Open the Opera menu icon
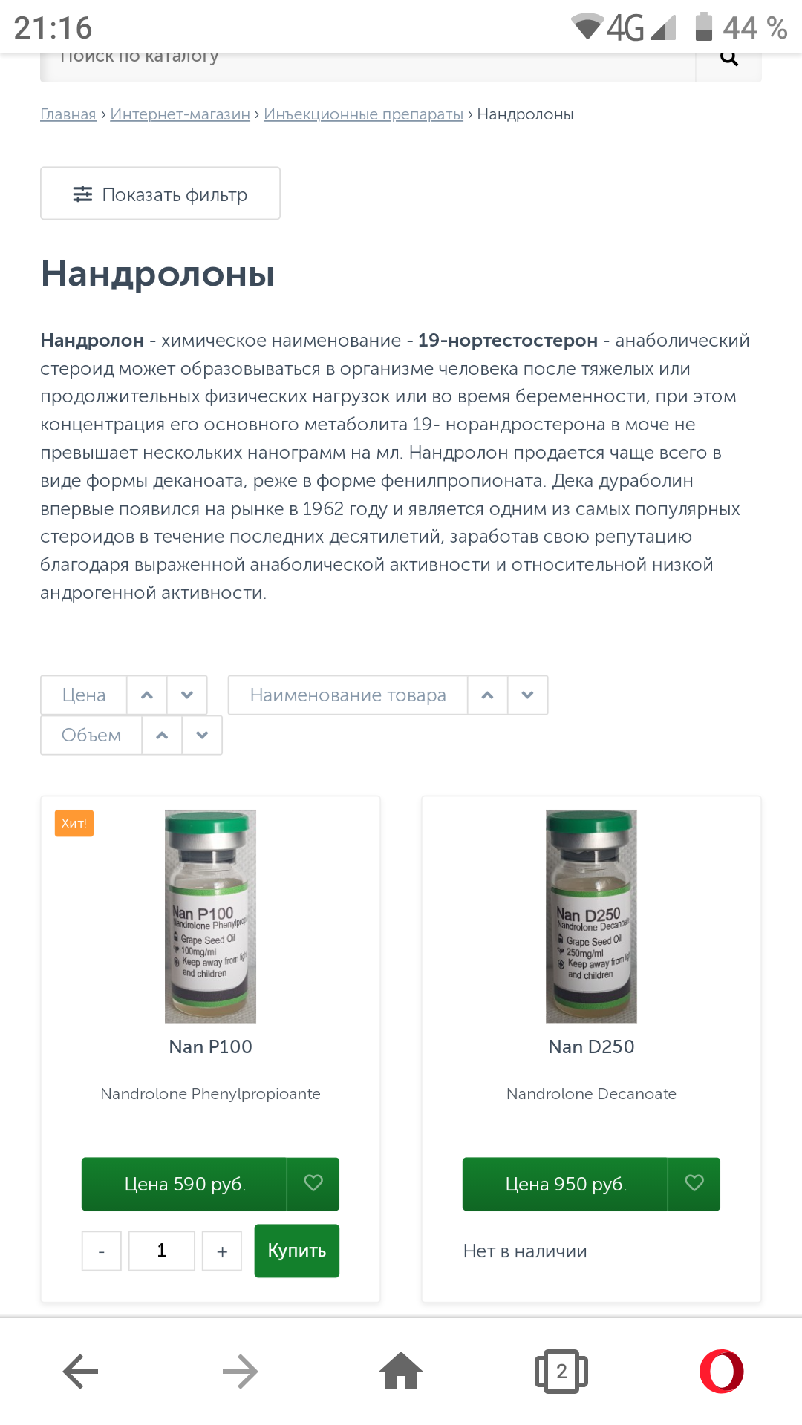 (x=722, y=1371)
